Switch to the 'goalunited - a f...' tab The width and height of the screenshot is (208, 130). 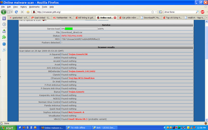tap(19, 18)
